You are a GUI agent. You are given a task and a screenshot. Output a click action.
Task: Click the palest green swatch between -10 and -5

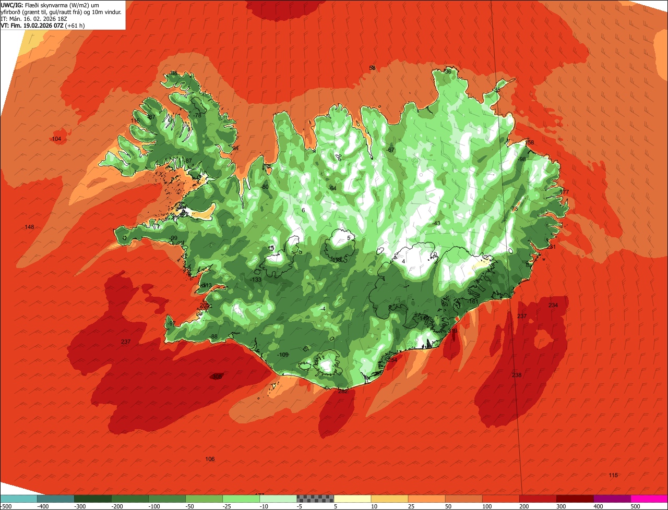point(278,499)
